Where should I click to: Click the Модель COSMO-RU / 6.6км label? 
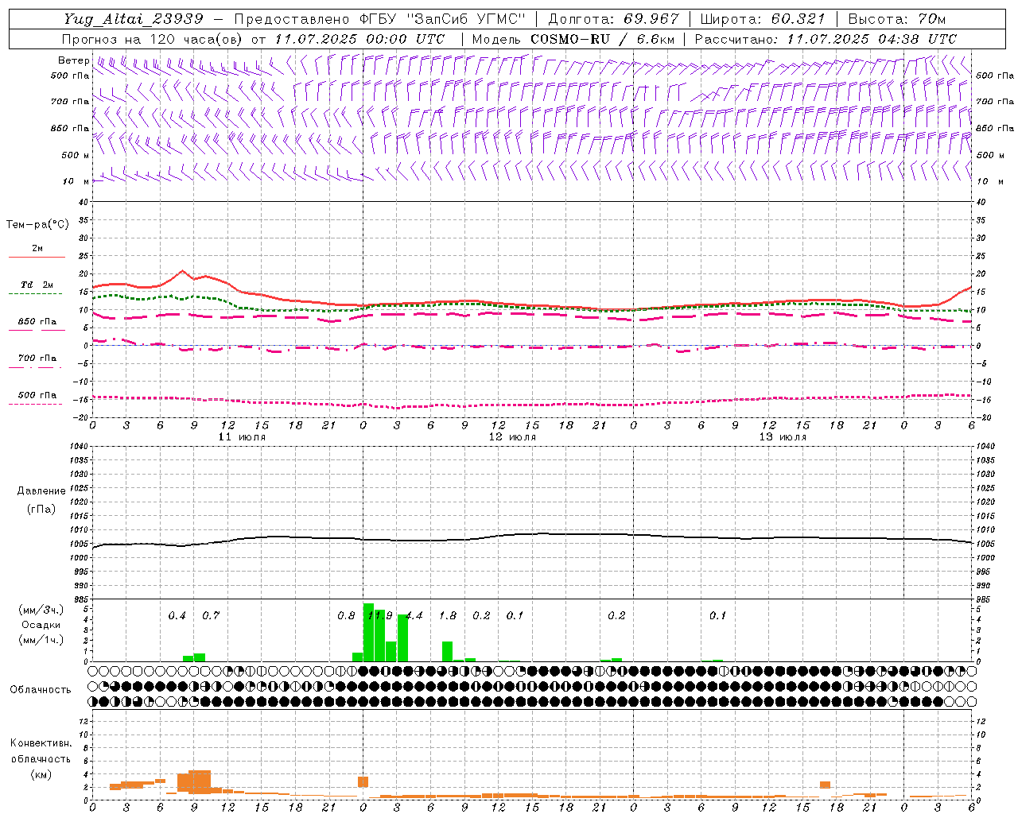pos(573,39)
